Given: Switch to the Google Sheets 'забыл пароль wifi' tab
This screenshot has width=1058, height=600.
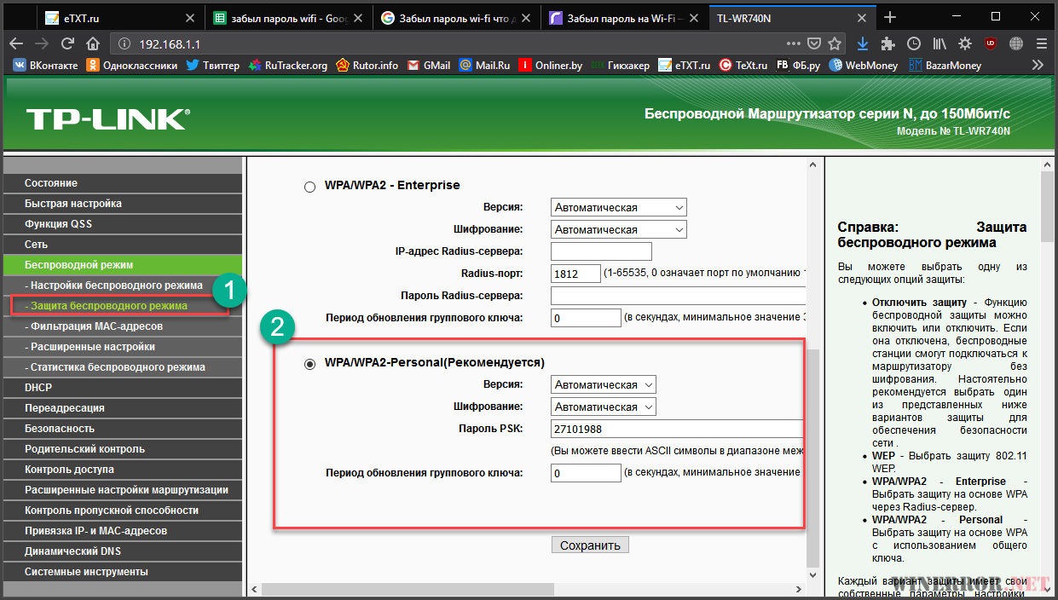Looking at the screenshot, I should coord(289,17).
